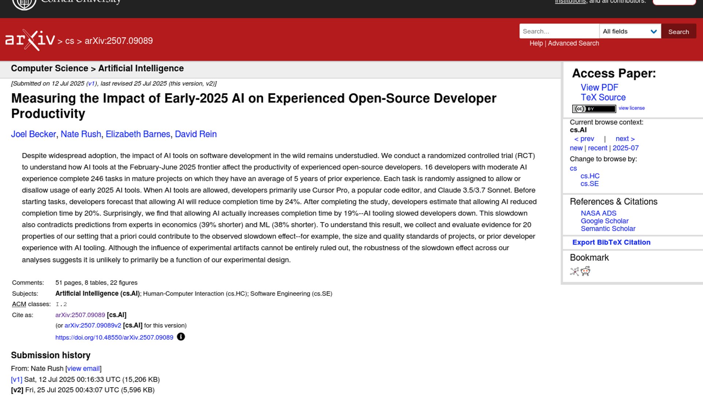
Task: Click cs breadcrumb in header
Action: 70,41
